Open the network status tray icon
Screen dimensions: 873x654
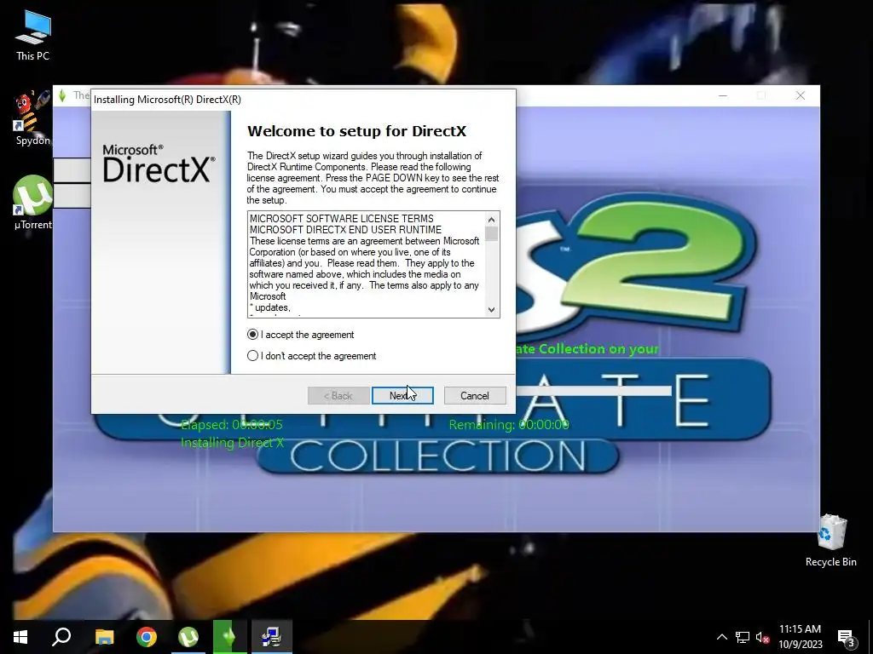(743, 637)
